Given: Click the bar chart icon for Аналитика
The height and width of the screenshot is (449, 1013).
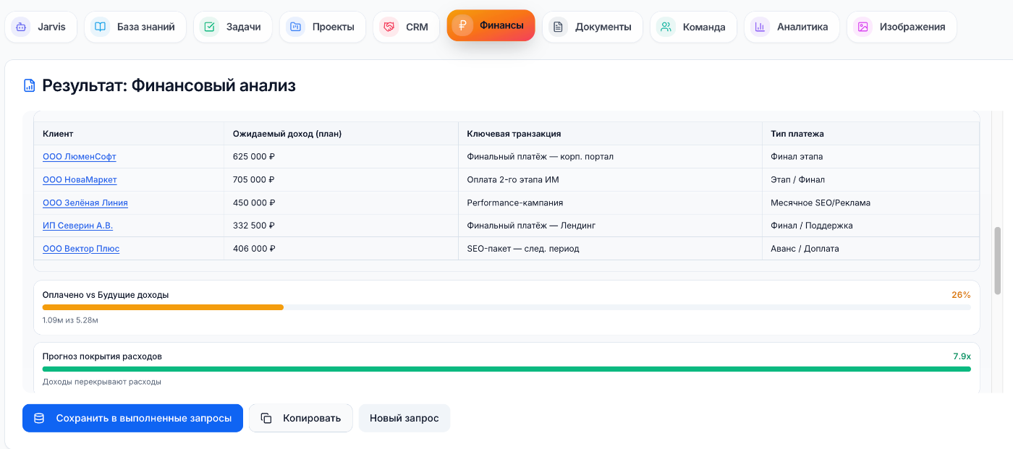Looking at the screenshot, I should [760, 27].
